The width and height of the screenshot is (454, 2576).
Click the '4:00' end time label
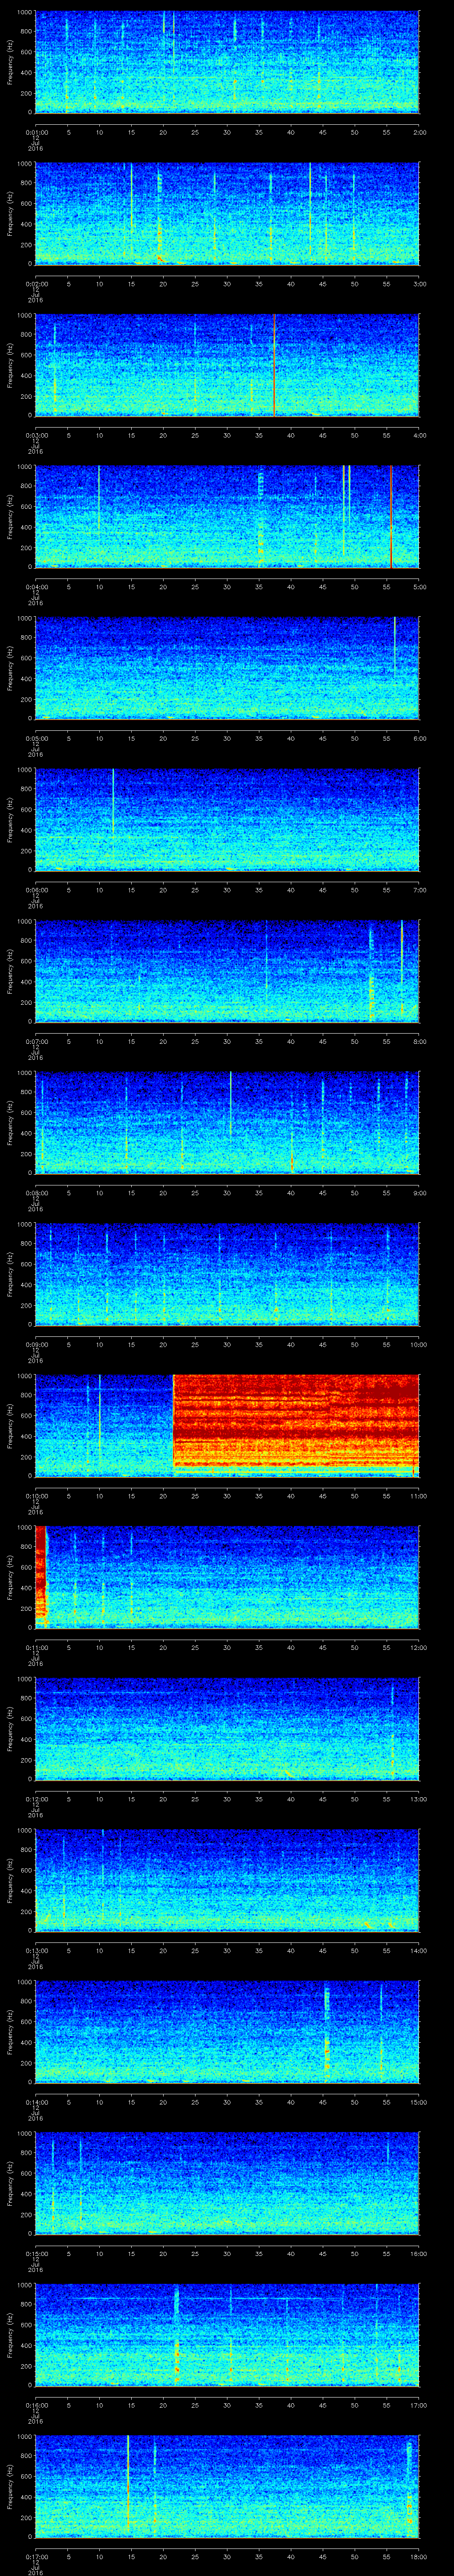pos(419,435)
